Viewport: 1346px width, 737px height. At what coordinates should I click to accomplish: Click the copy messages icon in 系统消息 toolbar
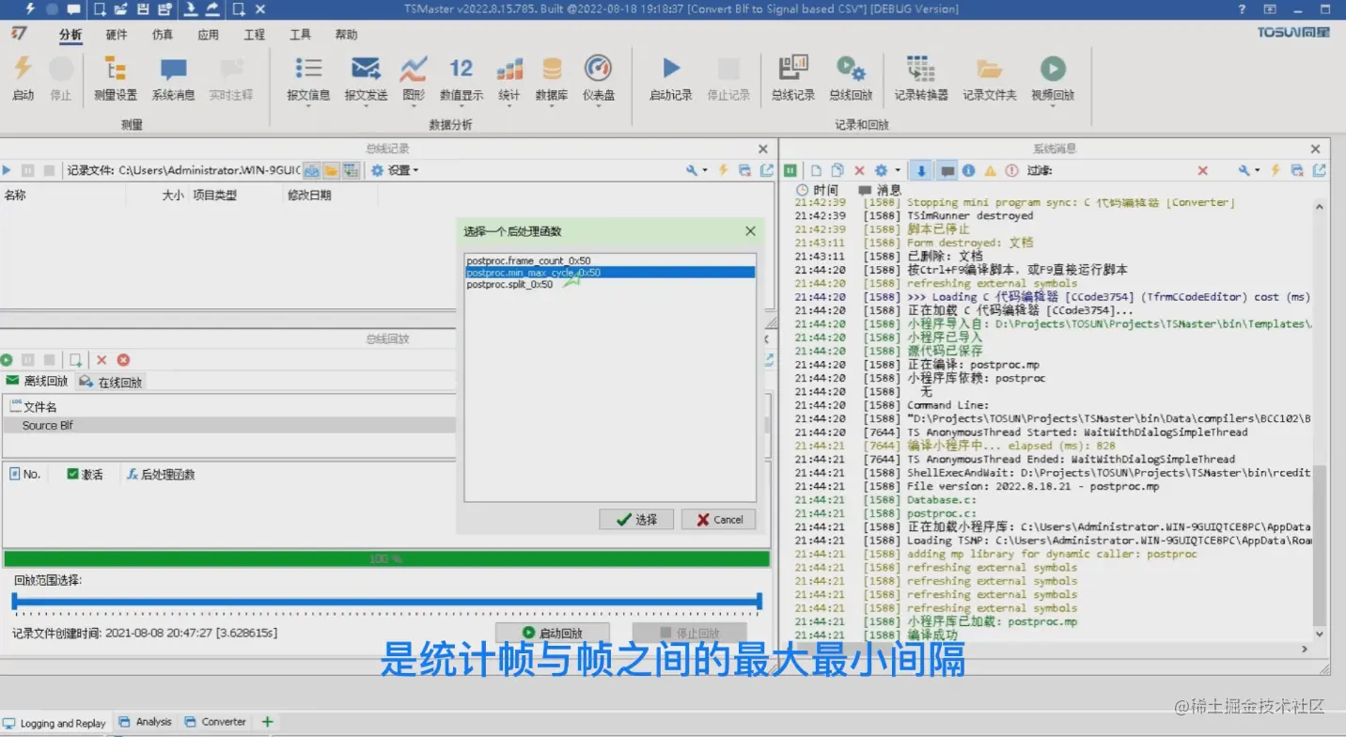837,171
